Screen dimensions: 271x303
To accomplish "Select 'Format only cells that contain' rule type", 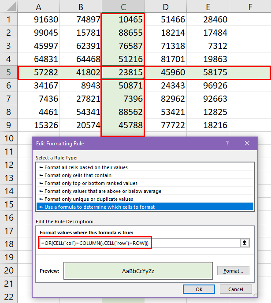I will (x=145, y=175).
